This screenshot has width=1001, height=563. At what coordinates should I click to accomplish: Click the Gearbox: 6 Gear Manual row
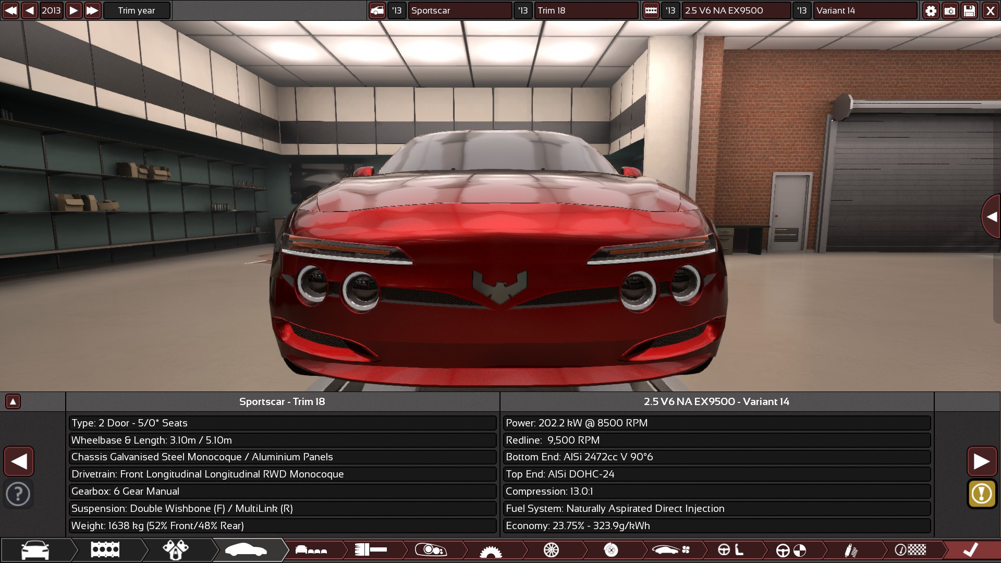282,492
